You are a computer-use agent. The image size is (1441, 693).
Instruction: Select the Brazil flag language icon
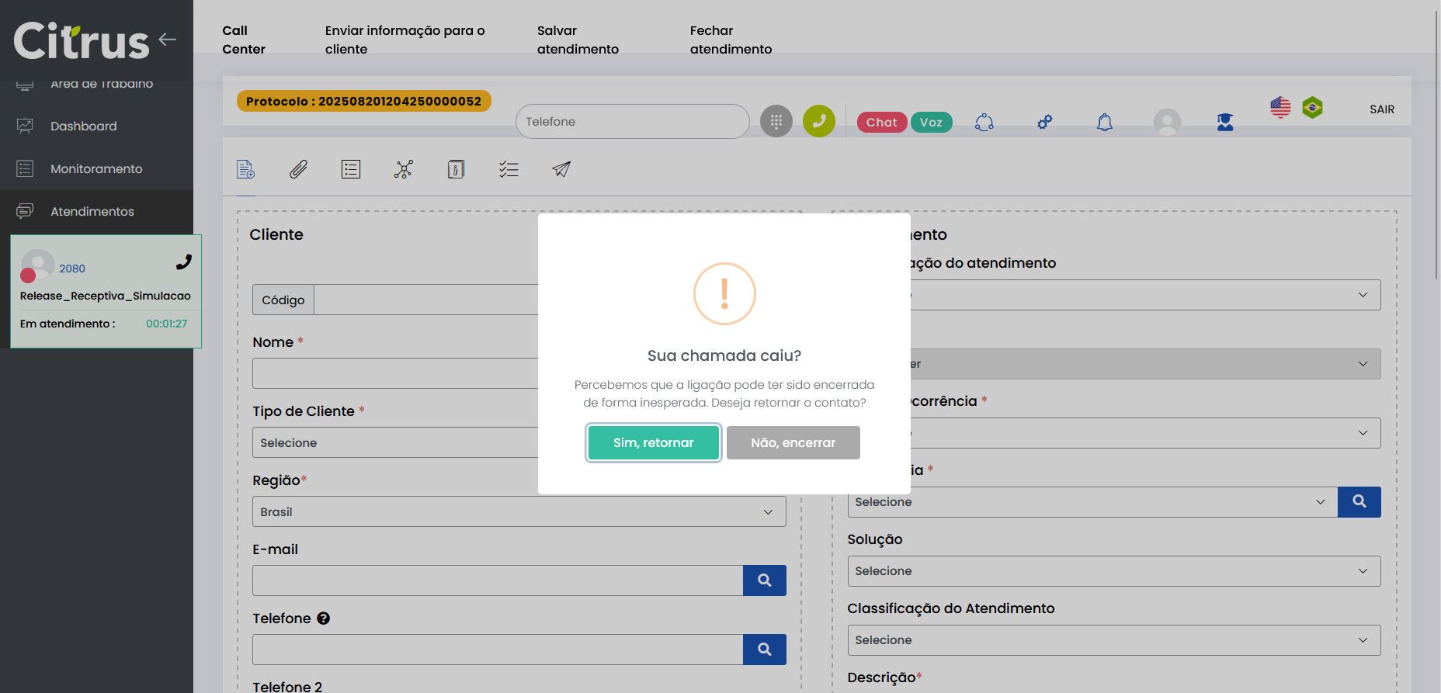pyautogui.click(x=1312, y=107)
